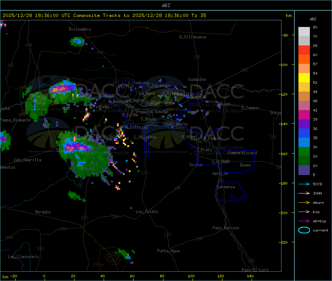Click the Divisadero map label
The width and height of the screenshot is (332, 281).
click(80, 29)
